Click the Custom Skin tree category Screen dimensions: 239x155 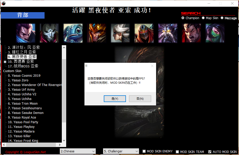click(12, 71)
